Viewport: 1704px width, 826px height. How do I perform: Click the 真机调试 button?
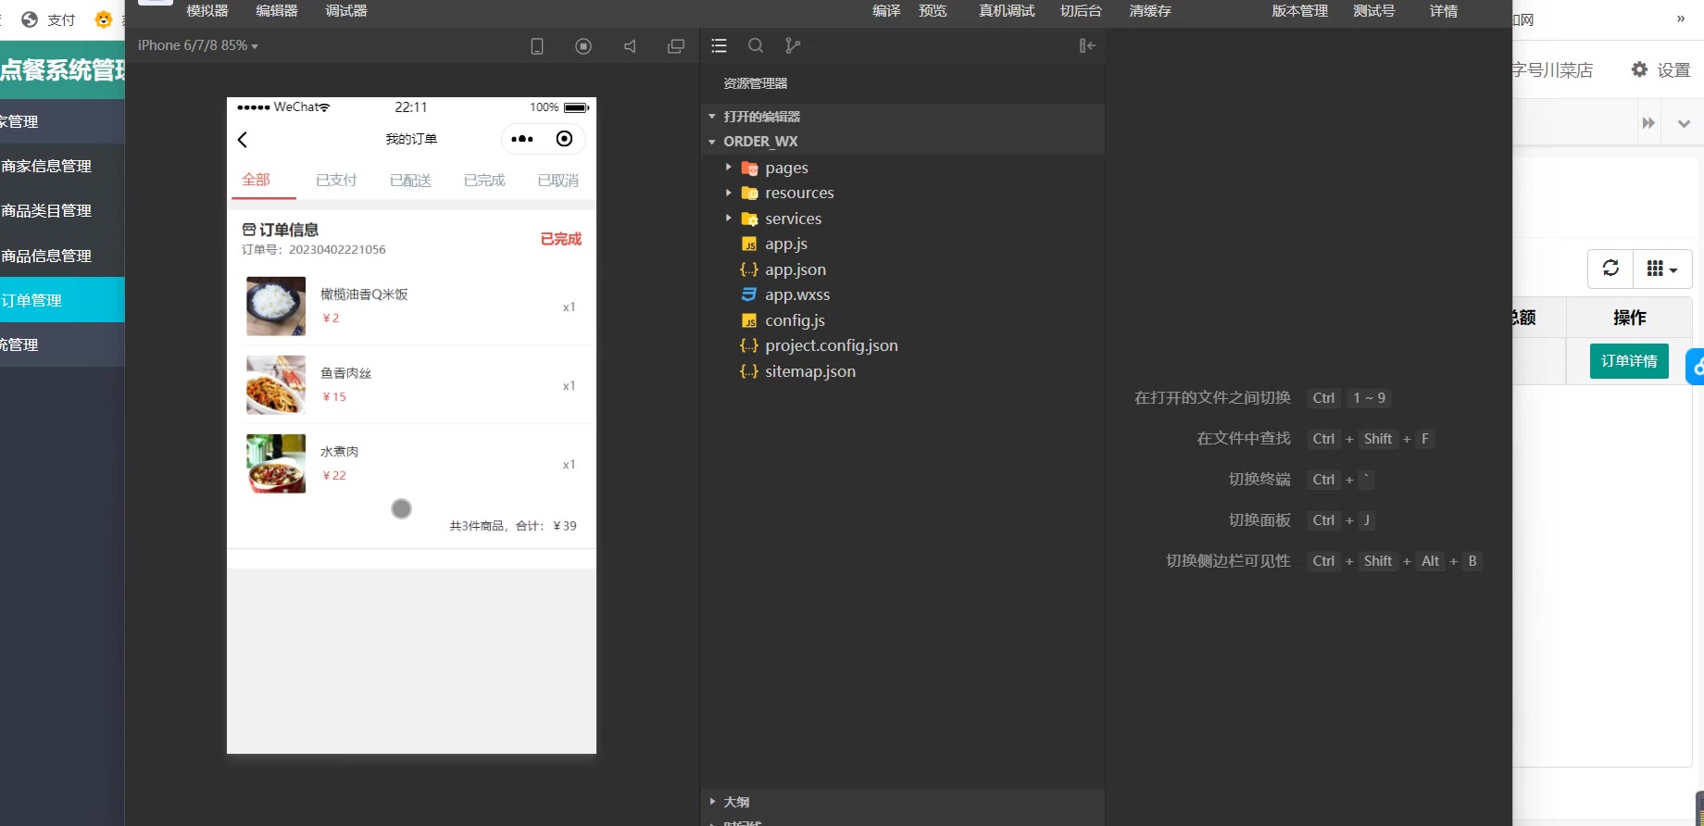(x=1007, y=10)
